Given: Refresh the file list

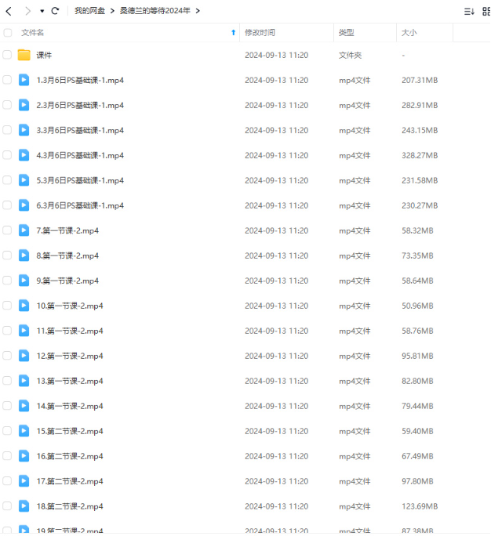Looking at the screenshot, I should tap(55, 11).
